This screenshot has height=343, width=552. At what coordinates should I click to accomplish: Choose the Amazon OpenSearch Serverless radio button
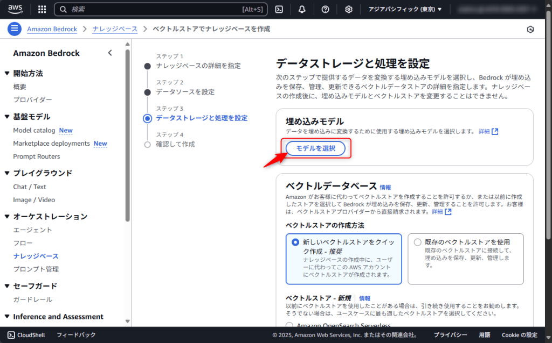289,325
